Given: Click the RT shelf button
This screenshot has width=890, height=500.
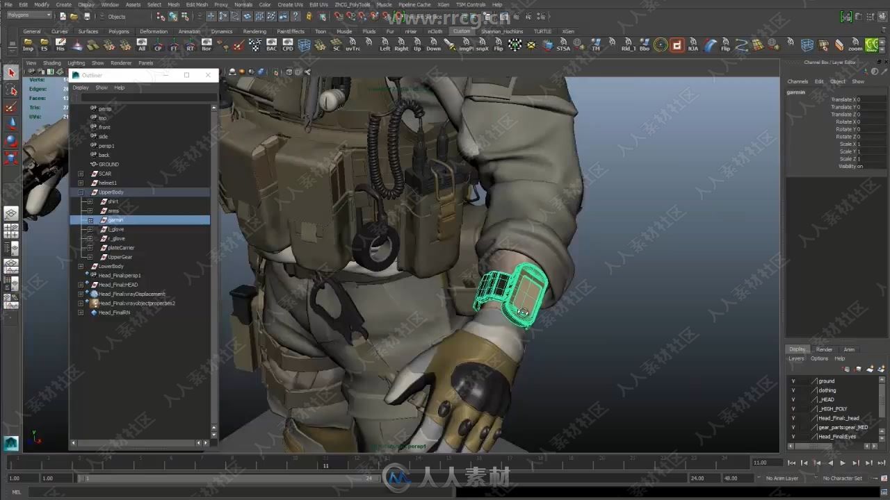Looking at the screenshot, I should click(190, 46).
